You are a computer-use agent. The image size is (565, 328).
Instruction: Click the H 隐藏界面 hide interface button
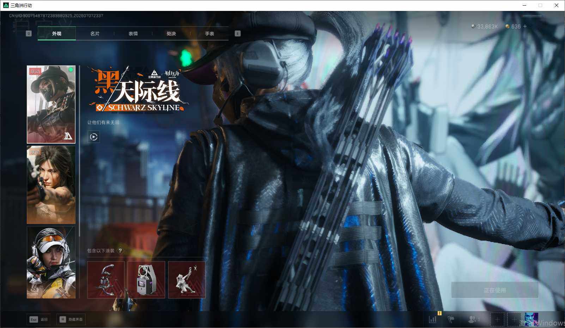click(71, 319)
